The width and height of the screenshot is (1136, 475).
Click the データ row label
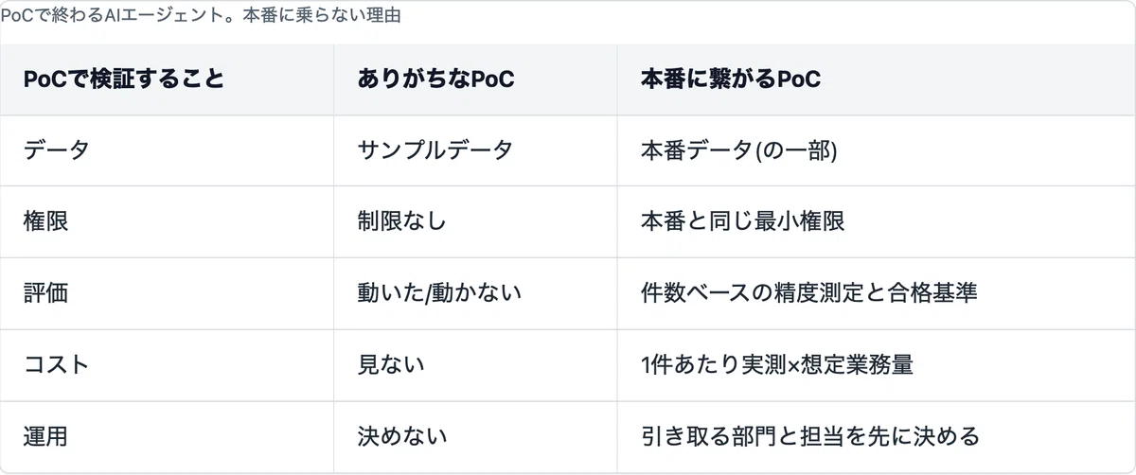pos(56,150)
